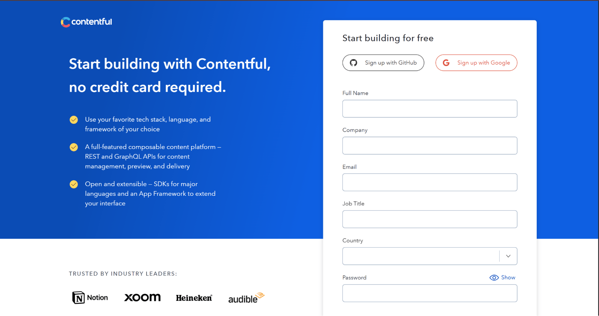Image resolution: width=599 pixels, height=316 pixels.
Task: Select the Email input box
Action: pos(429,182)
